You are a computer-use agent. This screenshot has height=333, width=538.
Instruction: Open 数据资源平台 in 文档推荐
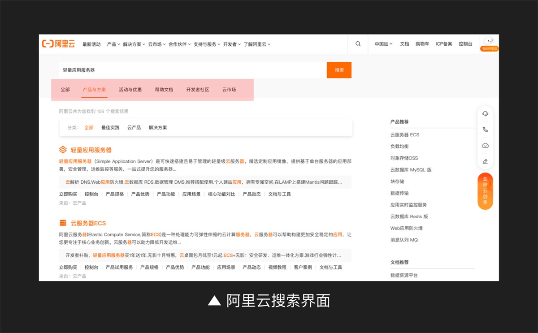tap(404, 275)
